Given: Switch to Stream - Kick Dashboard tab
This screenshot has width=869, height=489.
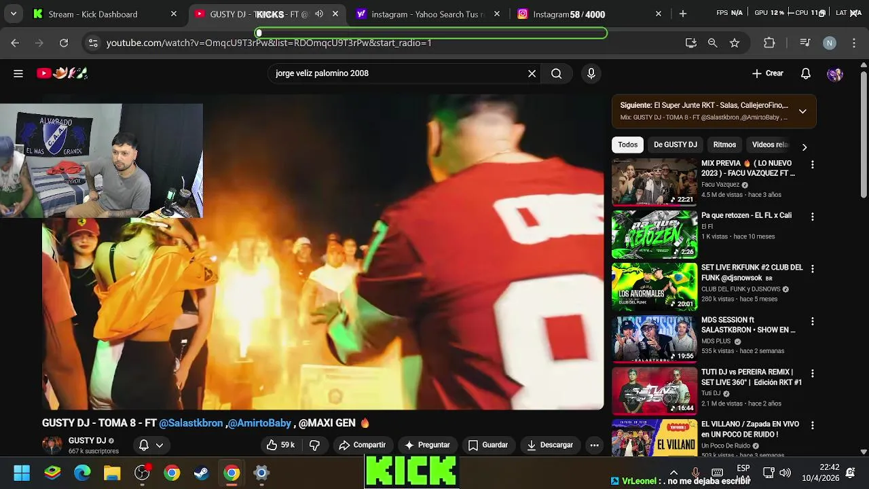Looking at the screenshot, I should pyautogui.click(x=105, y=14).
